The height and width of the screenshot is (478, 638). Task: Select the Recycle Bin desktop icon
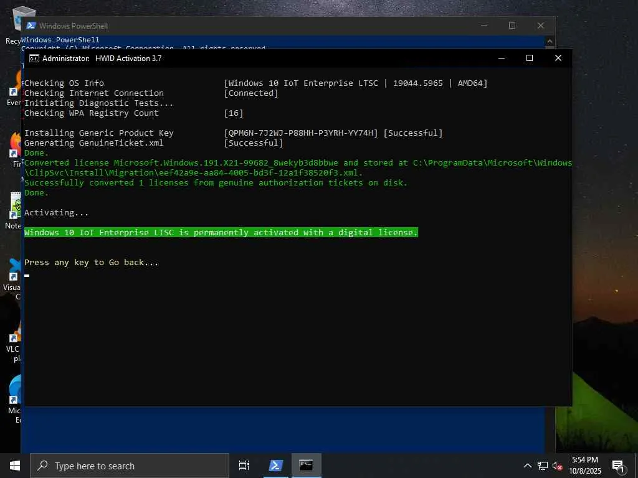pyautogui.click(x=12, y=26)
